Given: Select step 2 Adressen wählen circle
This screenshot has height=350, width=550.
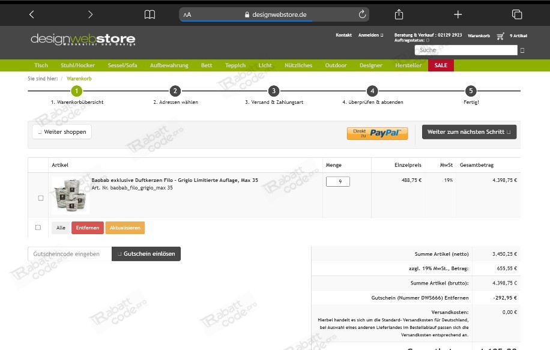Looking at the screenshot, I should 175,91.
